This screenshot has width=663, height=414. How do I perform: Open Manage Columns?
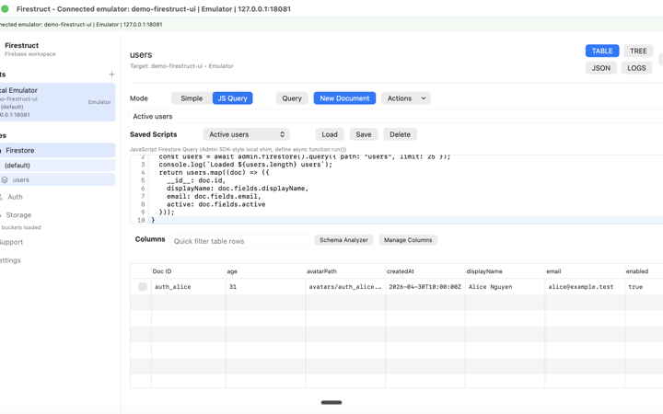pyautogui.click(x=408, y=240)
